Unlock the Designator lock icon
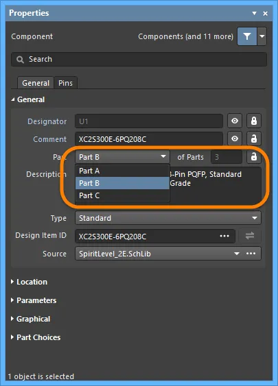This screenshot has height=386, width=278. click(254, 121)
